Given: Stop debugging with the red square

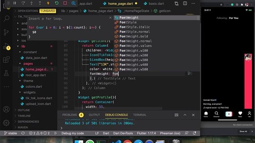Looking at the screenshot, I should [65, 3].
